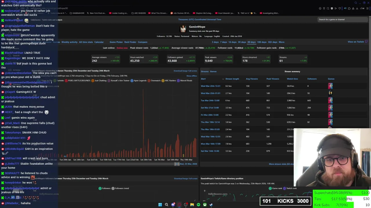This screenshot has height=208, width=371.
Task: Open stream Mon Mar 16th 17:00
Action: [x=211, y=144]
